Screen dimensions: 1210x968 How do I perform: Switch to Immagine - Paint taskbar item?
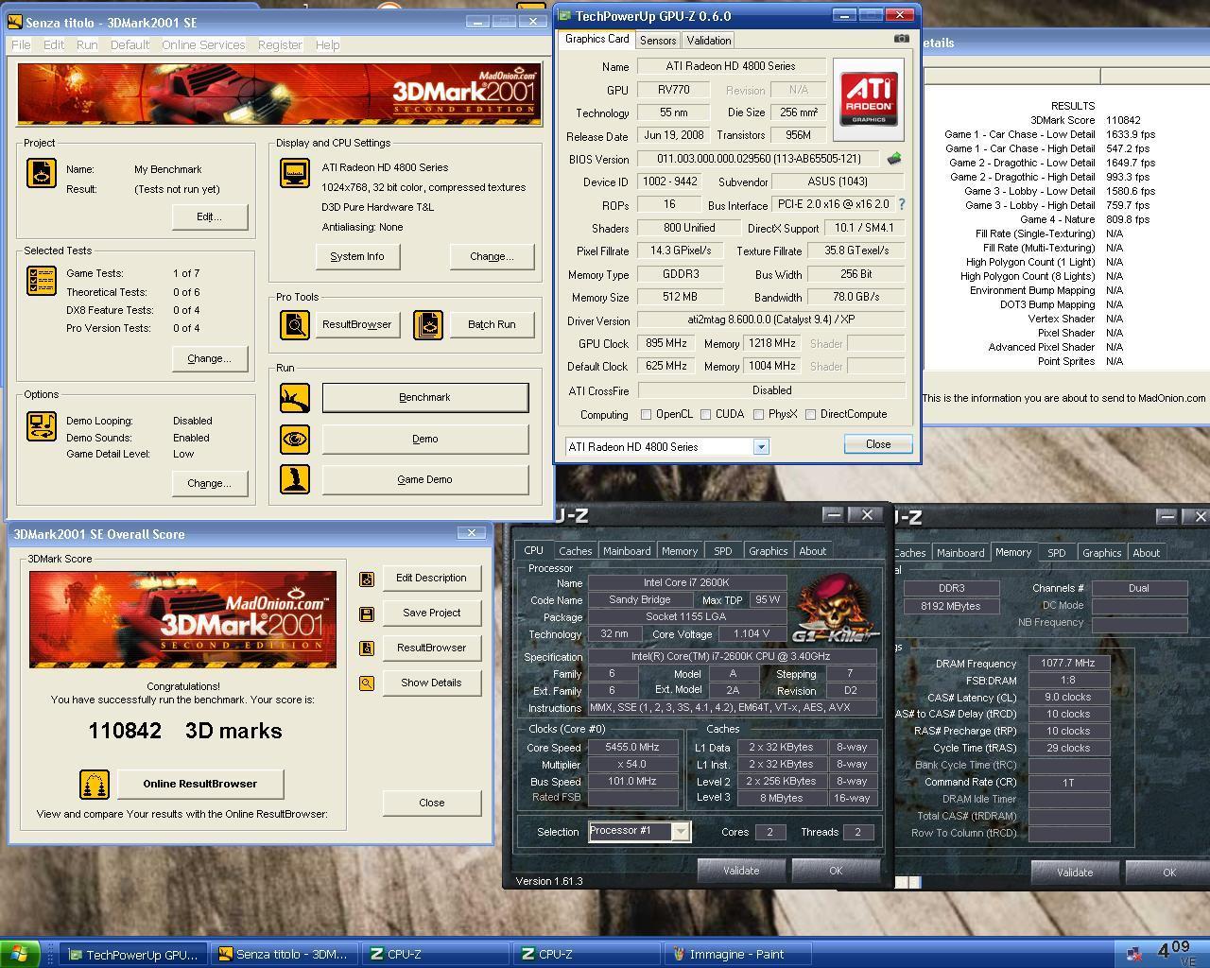pos(736,954)
